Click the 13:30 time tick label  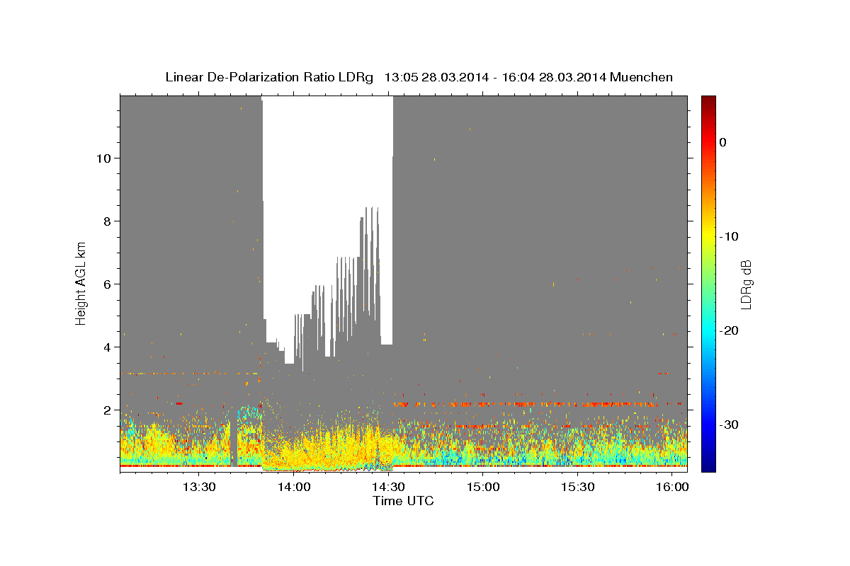pyautogui.click(x=199, y=487)
